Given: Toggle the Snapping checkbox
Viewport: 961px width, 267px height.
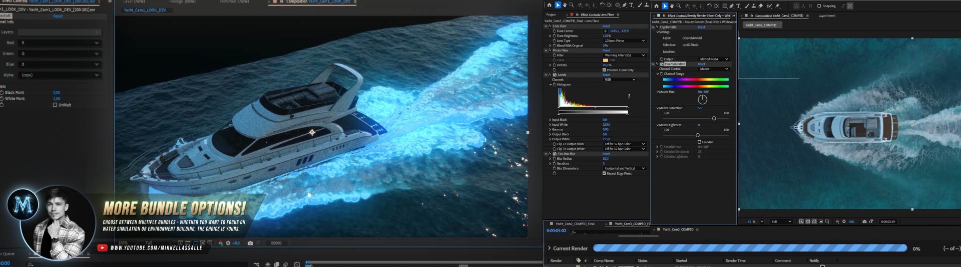Looking at the screenshot, I should pos(819,6).
